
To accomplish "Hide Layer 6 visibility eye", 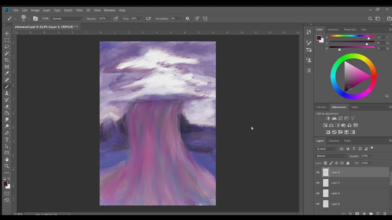I will [318, 172].
